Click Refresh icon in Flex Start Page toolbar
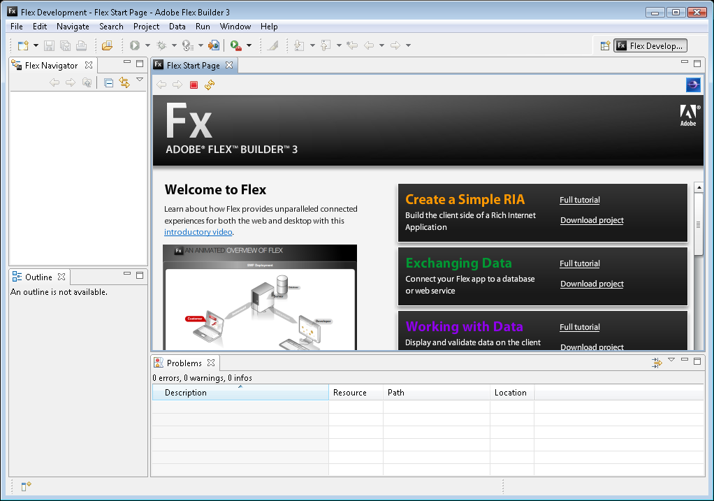714x501 pixels. (210, 85)
